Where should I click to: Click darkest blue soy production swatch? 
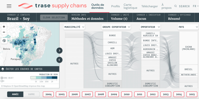[55, 78]
